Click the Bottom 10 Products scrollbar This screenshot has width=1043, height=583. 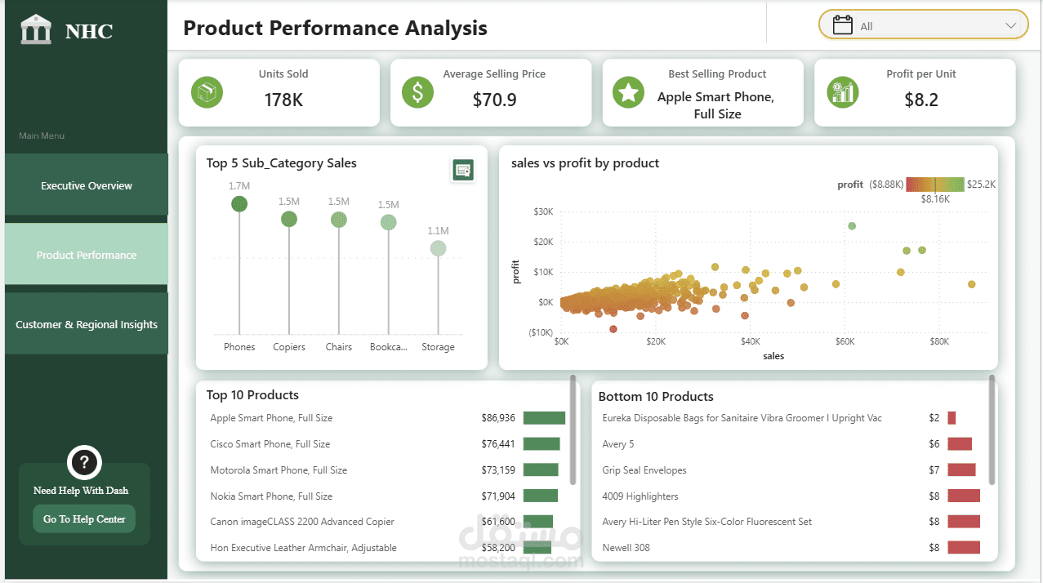pos(992,430)
